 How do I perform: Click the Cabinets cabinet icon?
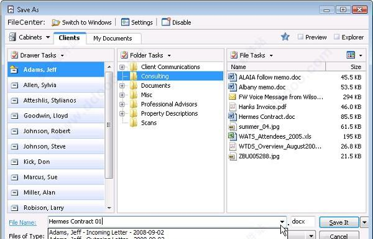coord(12,37)
